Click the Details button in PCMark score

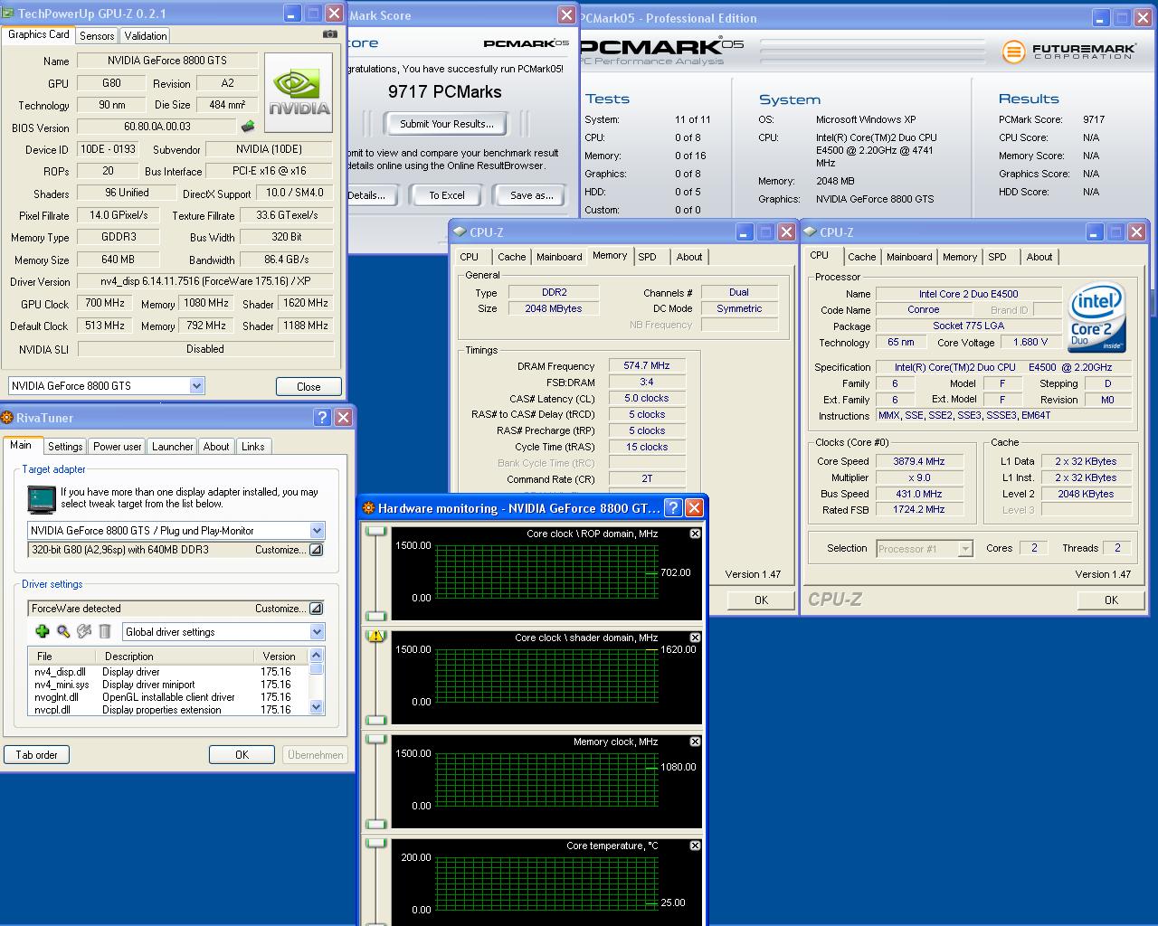(x=370, y=195)
